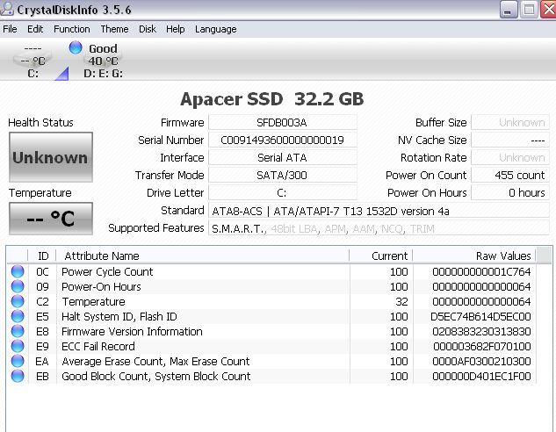Open the Disk menu
Viewport: 556px width, 432px height.
pyautogui.click(x=148, y=29)
